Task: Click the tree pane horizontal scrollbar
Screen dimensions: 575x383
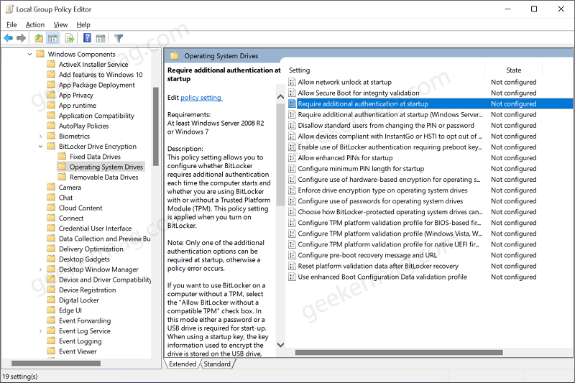Action: click(56, 363)
